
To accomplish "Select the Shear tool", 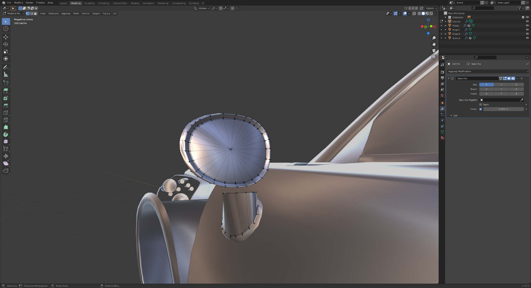I will point(6,163).
